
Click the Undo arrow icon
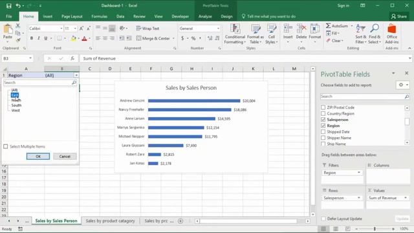pos(18,6)
